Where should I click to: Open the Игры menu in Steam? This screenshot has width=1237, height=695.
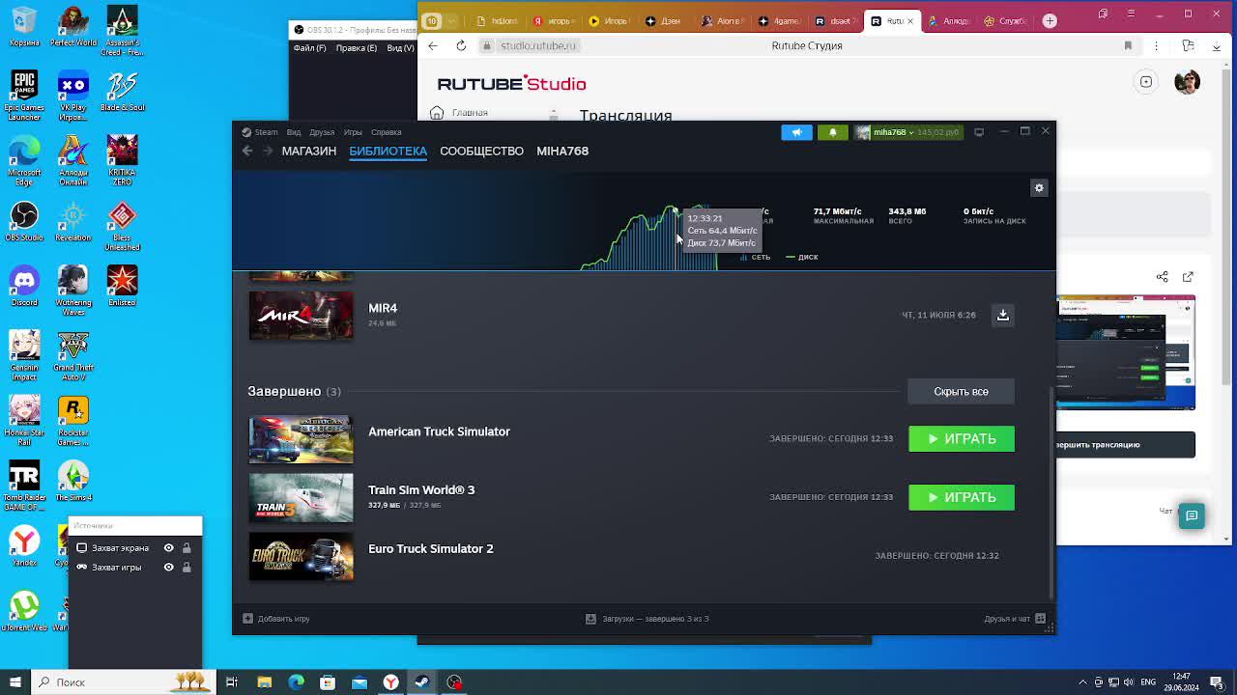353,132
